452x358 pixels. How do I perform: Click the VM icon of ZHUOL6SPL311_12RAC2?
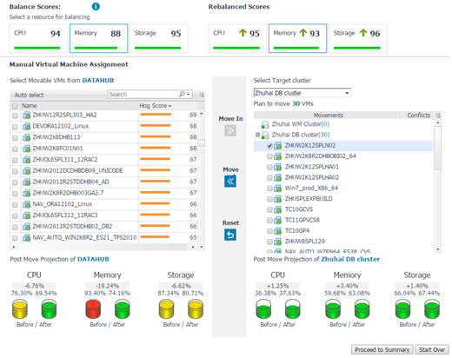click(27, 160)
